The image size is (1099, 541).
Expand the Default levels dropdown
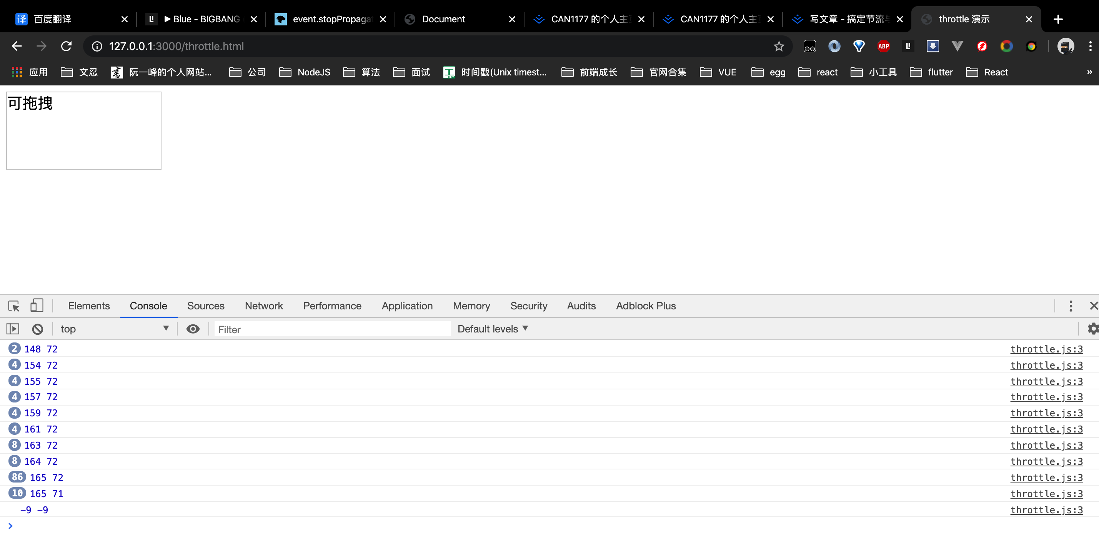[493, 329]
